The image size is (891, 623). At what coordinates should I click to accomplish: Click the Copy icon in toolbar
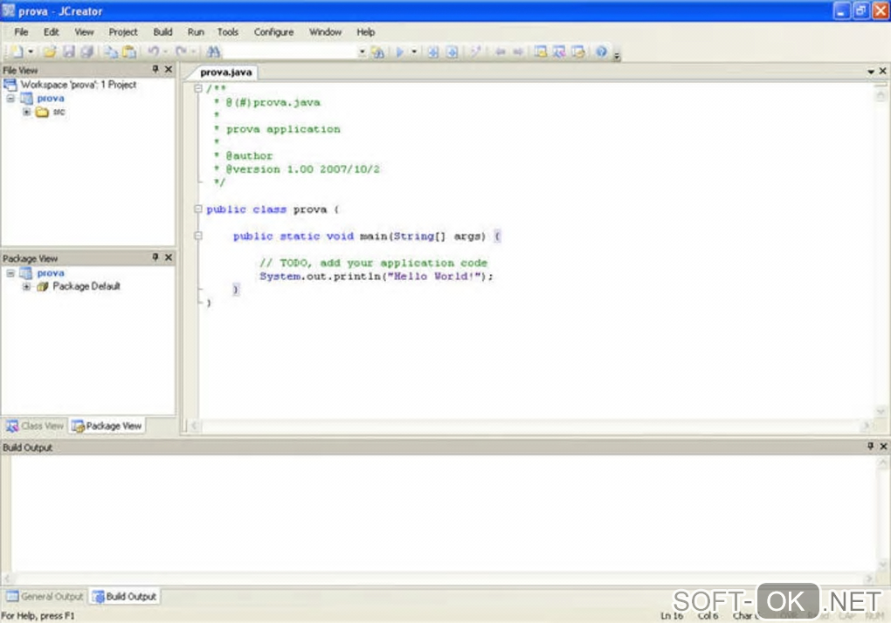click(112, 51)
